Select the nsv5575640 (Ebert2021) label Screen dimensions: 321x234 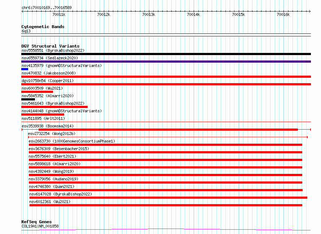click(x=52, y=156)
